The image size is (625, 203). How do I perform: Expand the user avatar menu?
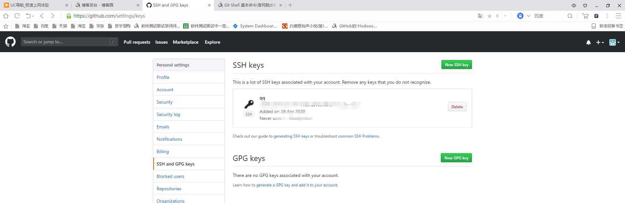(614, 42)
